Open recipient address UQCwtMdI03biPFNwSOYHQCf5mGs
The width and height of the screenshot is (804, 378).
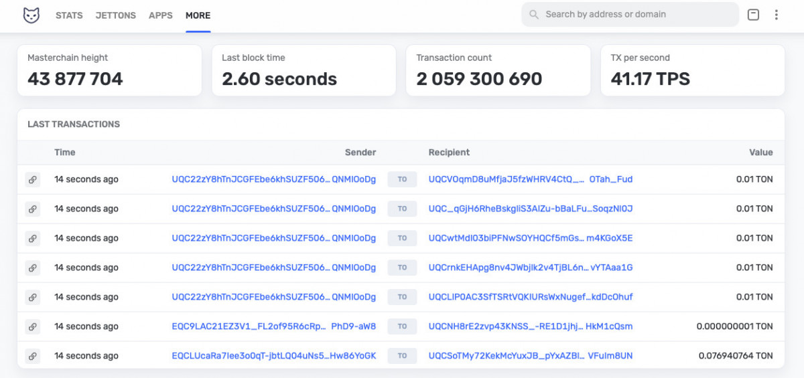tap(531, 238)
